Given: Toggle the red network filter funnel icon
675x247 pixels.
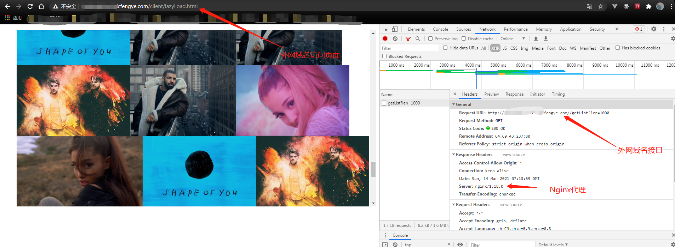Looking at the screenshot, I should click(x=408, y=38).
